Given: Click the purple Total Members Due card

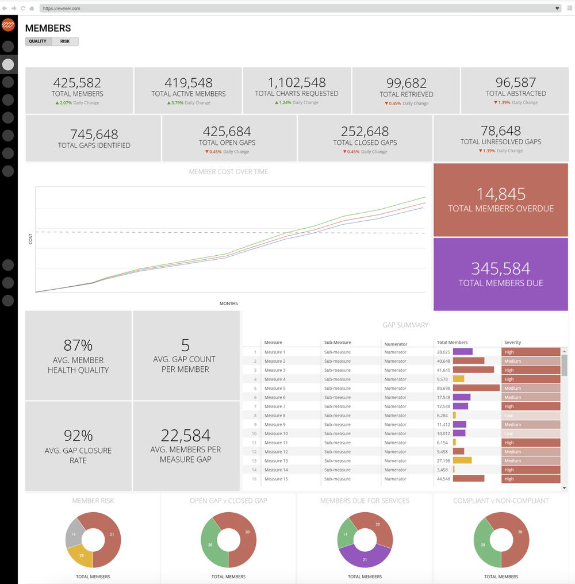Looking at the screenshot, I should (x=501, y=274).
